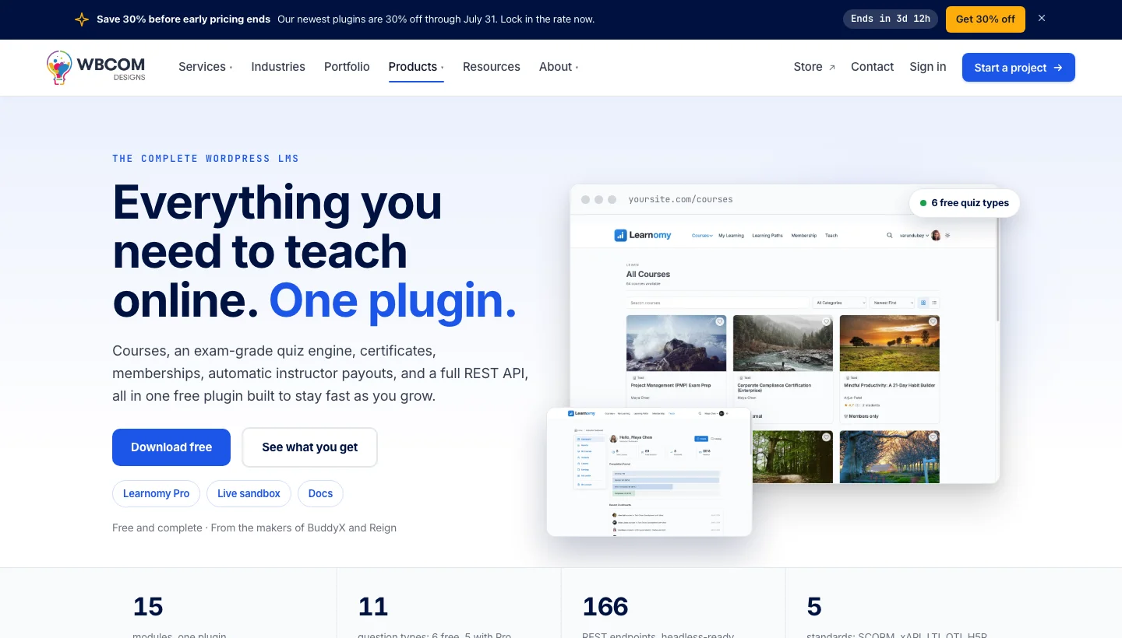Viewport: 1122px width, 638px height.
Task: Click the All Courses heading
Action: click(x=648, y=274)
